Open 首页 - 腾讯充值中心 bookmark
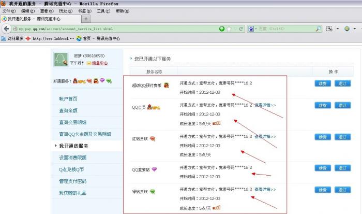362x214 pixels. [98, 38]
